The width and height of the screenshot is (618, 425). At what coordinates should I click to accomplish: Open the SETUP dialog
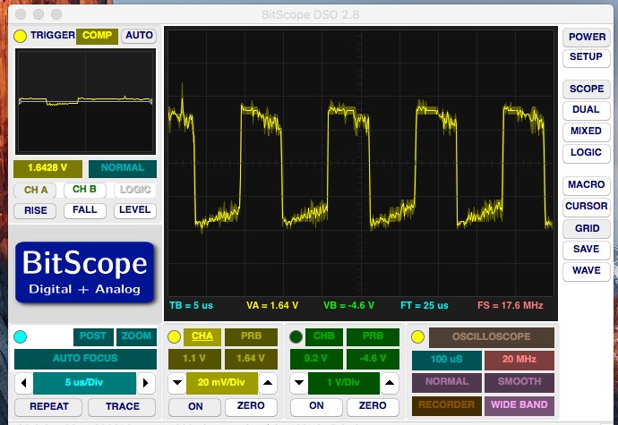point(587,57)
